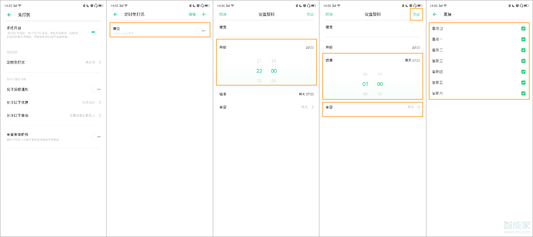Screen dimensions: 533x237
Task: Toggle the 手动开启 switch
Action: 96,32
